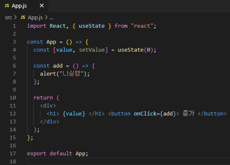Click the closing </div> tag on line 13
This screenshot has width=230, height=165.
[x=50, y=122]
